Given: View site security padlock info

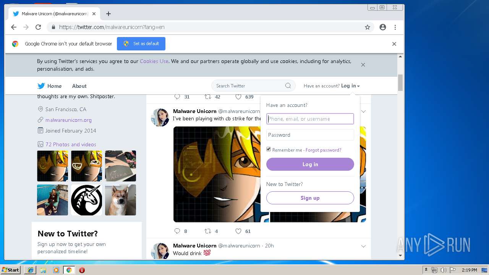Looking at the screenshot, I should [53, 27].
